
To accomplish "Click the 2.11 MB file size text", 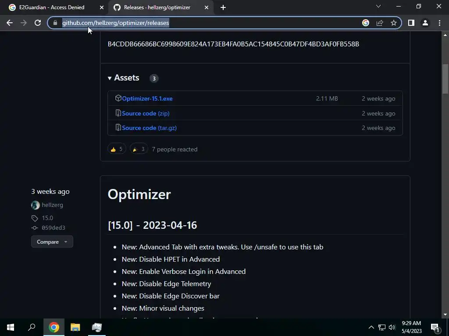I will click(327, 98).
